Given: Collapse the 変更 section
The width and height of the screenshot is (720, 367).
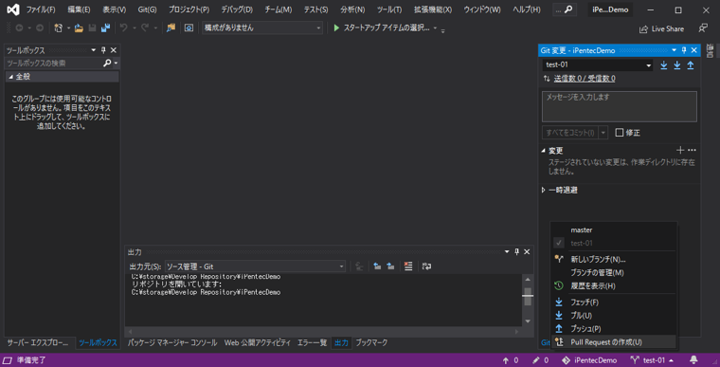Looking at the screenshot, I should point(544,151).
